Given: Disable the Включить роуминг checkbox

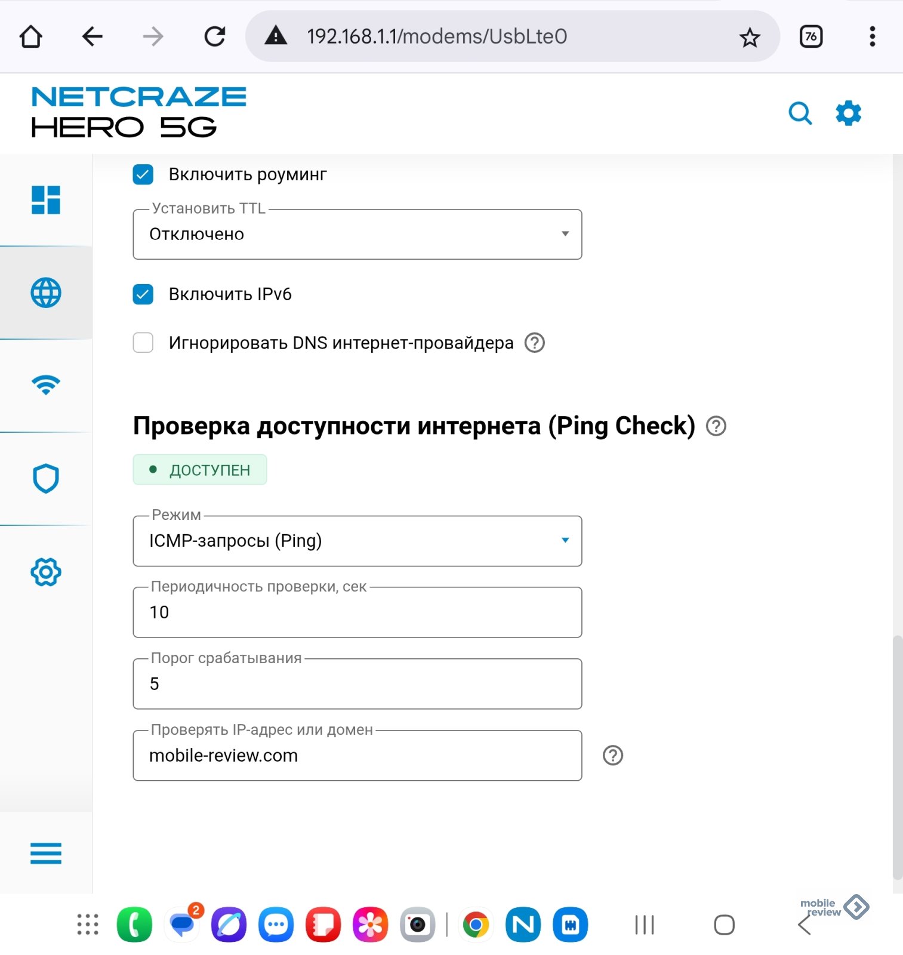Looking at the screenshot, I should (143, 175).
